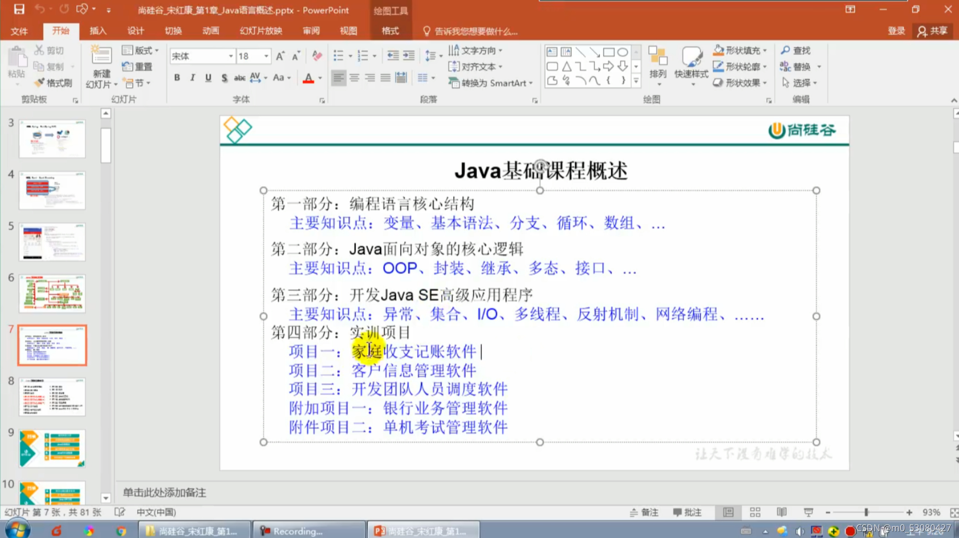Expand the font color dropdown arrow
This screenshot has height=538, width=959.
(319, 77)
